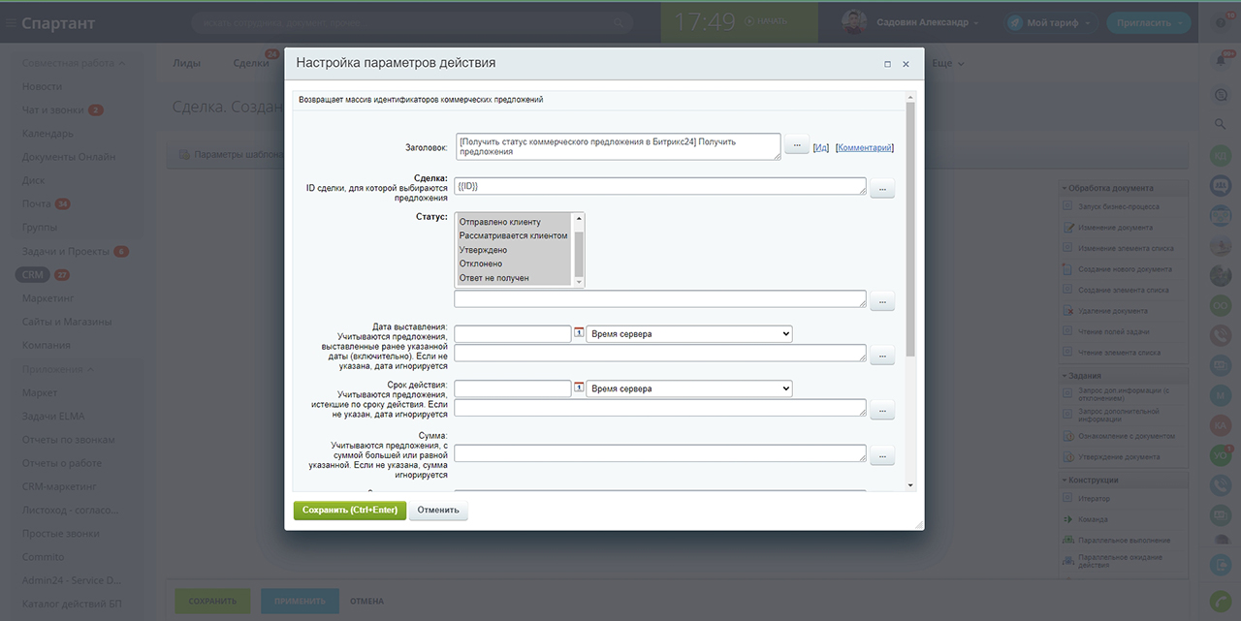Open the hamburger menu beside Спартант
Screen dimensions: 1241x621
(10, 22)
